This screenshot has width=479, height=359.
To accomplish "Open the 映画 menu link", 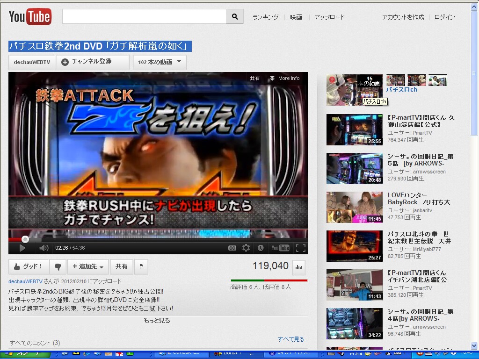I will pyautogui.click(x=296, y=17).
